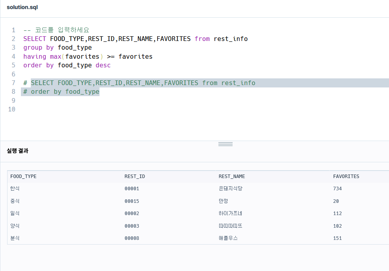Click restaurant name 하이가쯔네
Image resolution: width=389 pixels, height=271 pixels.
pos(231,213)
